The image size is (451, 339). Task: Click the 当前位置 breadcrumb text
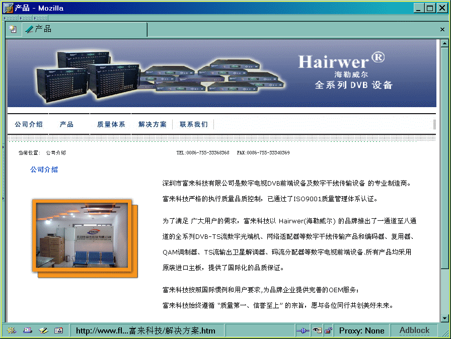click(29, 153)
